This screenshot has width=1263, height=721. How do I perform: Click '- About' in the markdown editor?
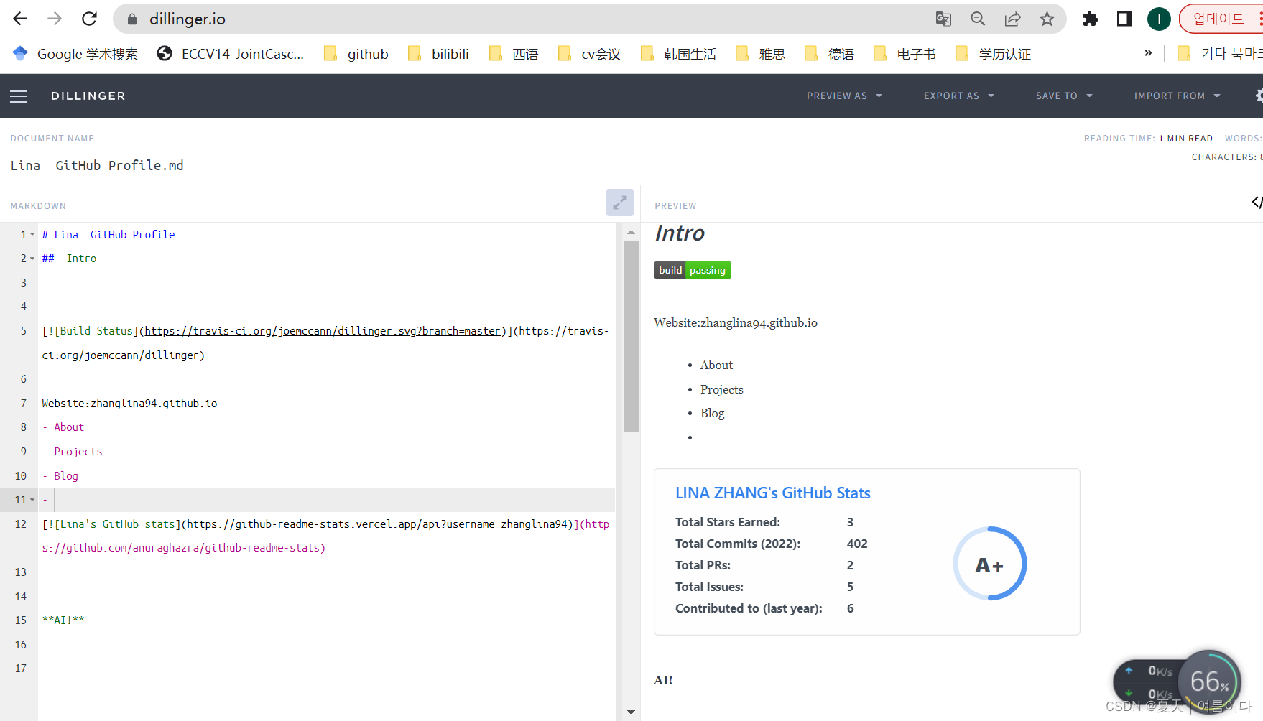63,427
